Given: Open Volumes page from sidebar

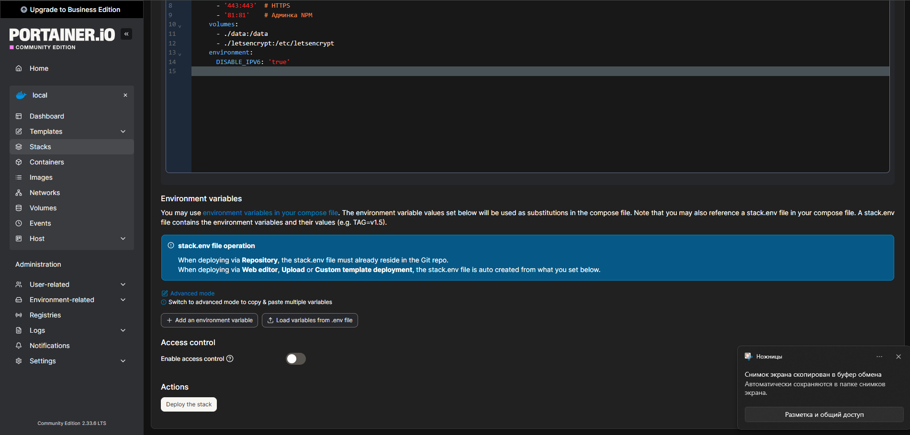Looking at the screenshot, I should click(x=72, y=208).
